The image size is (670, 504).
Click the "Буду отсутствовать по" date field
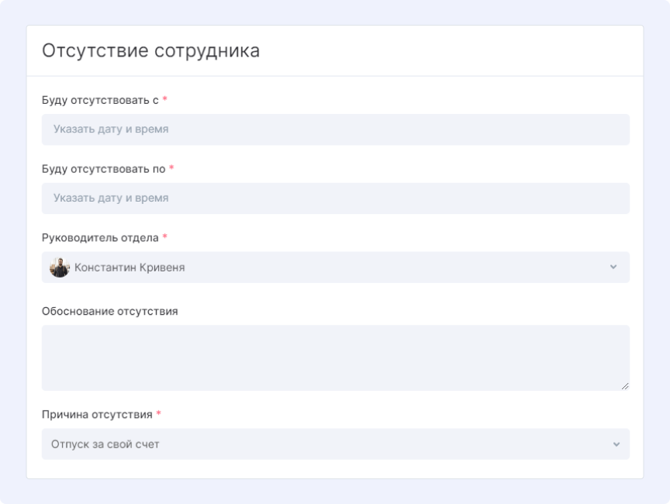(335, 198)
